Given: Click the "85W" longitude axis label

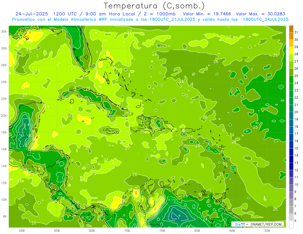Looking at the screenshot, I should point(57,231).
